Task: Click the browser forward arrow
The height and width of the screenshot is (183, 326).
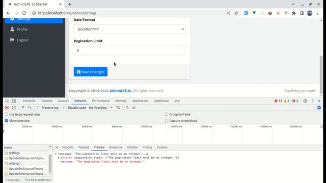Action: click(x=16, y=13)
